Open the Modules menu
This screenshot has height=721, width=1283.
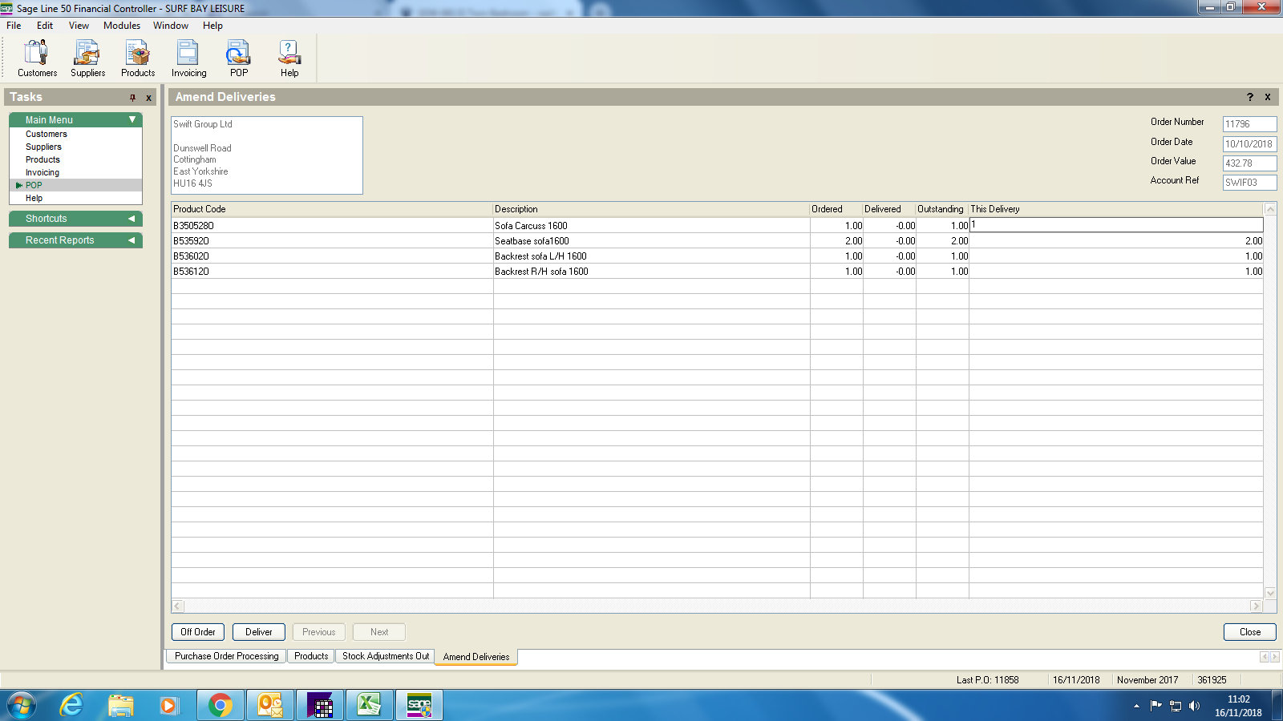click(122, 26)
